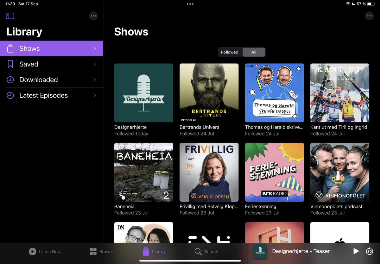The image size is (380, 264).
Task: Open the Feriestemning show artwork
Action: 275,172
